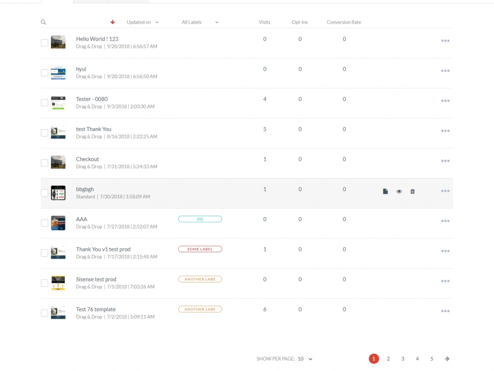Click ANOTHER LABE tag on Sisense test prod
Image resolution: width=494 pixels, height=371 pixels.
pos(200,279)
